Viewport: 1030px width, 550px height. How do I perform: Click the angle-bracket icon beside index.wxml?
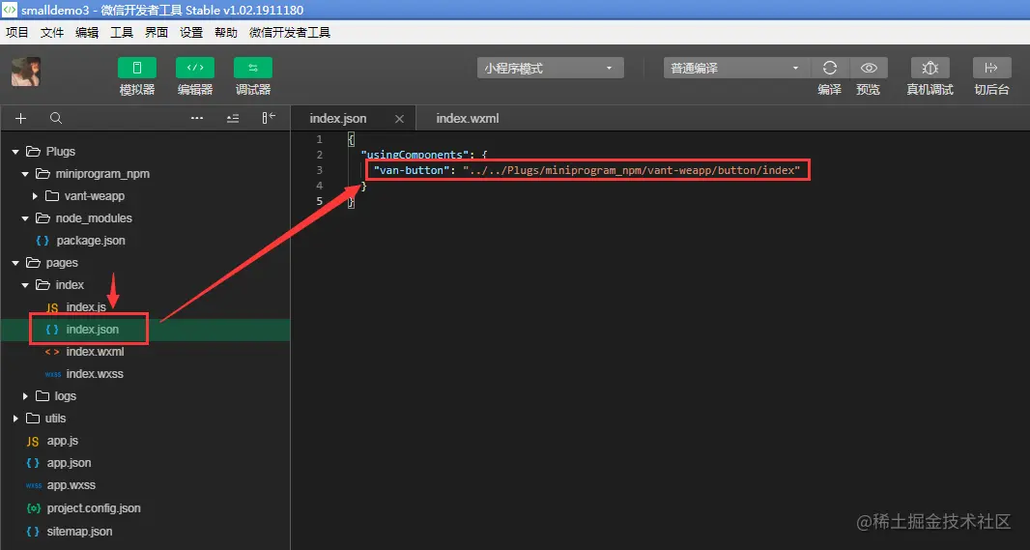pyautogui.click(x=52, y=352)
